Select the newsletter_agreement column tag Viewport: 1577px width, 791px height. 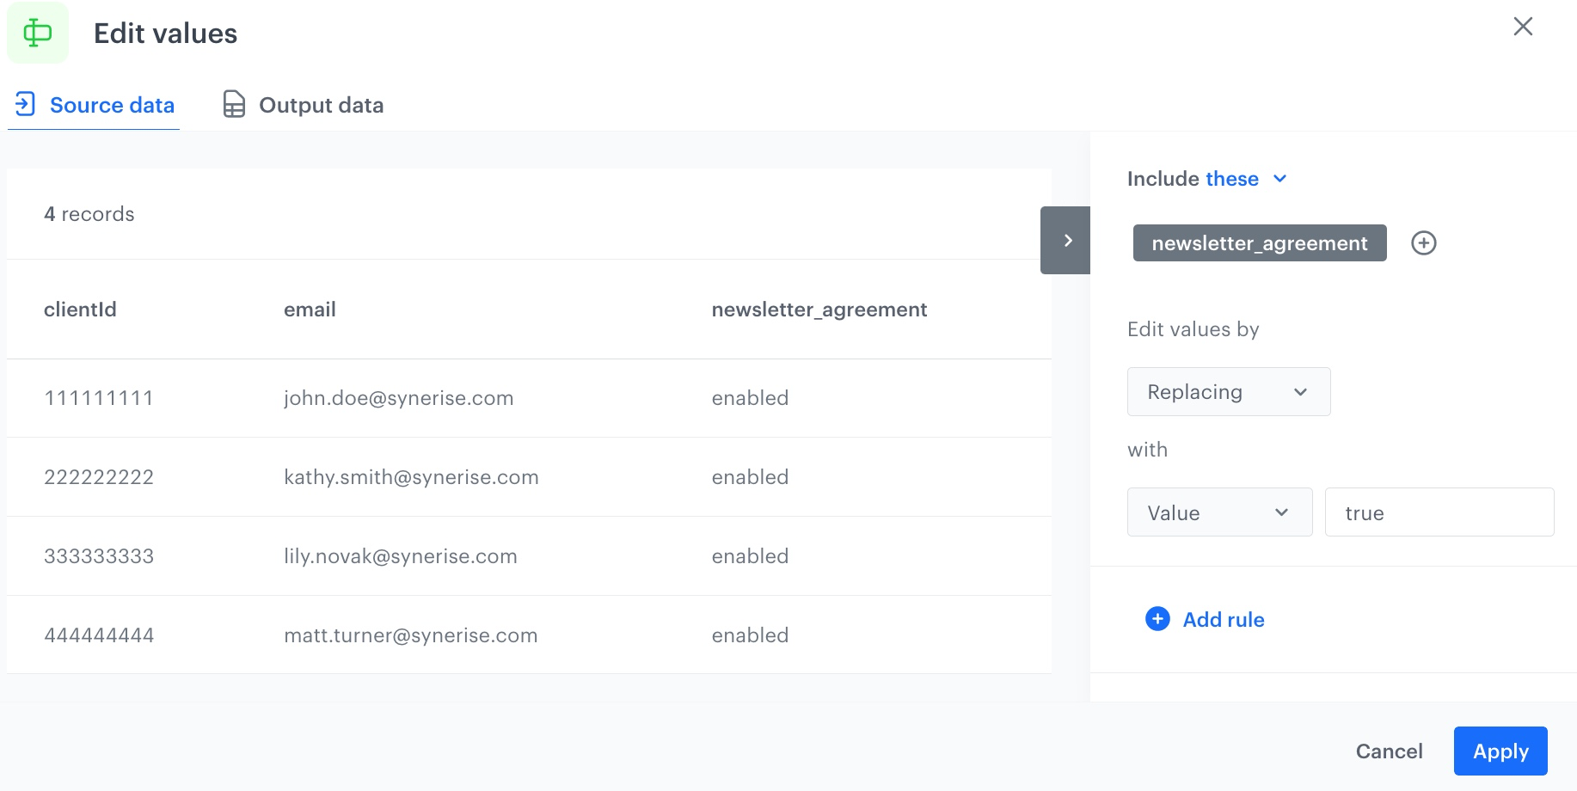coord(1259,243)
